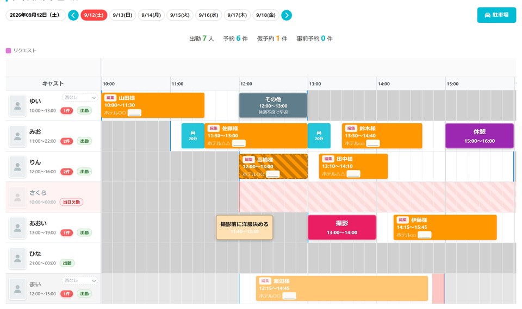
Task: Click ひな's 出勤 status badge
Action: [67, 263]
